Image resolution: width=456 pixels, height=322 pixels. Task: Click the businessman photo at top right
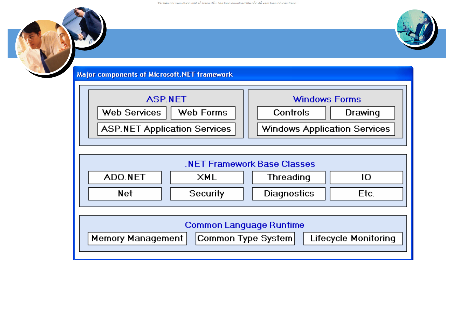tap(415, 27)
